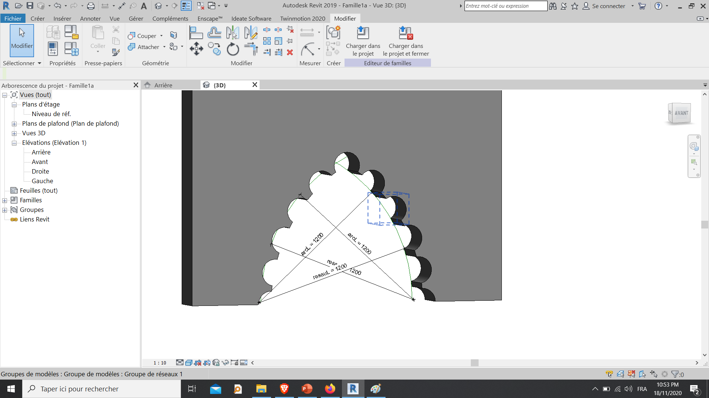
Task: Toggle Temporary Hide/Isolate sunglasses icon
Action: (226, 363)
